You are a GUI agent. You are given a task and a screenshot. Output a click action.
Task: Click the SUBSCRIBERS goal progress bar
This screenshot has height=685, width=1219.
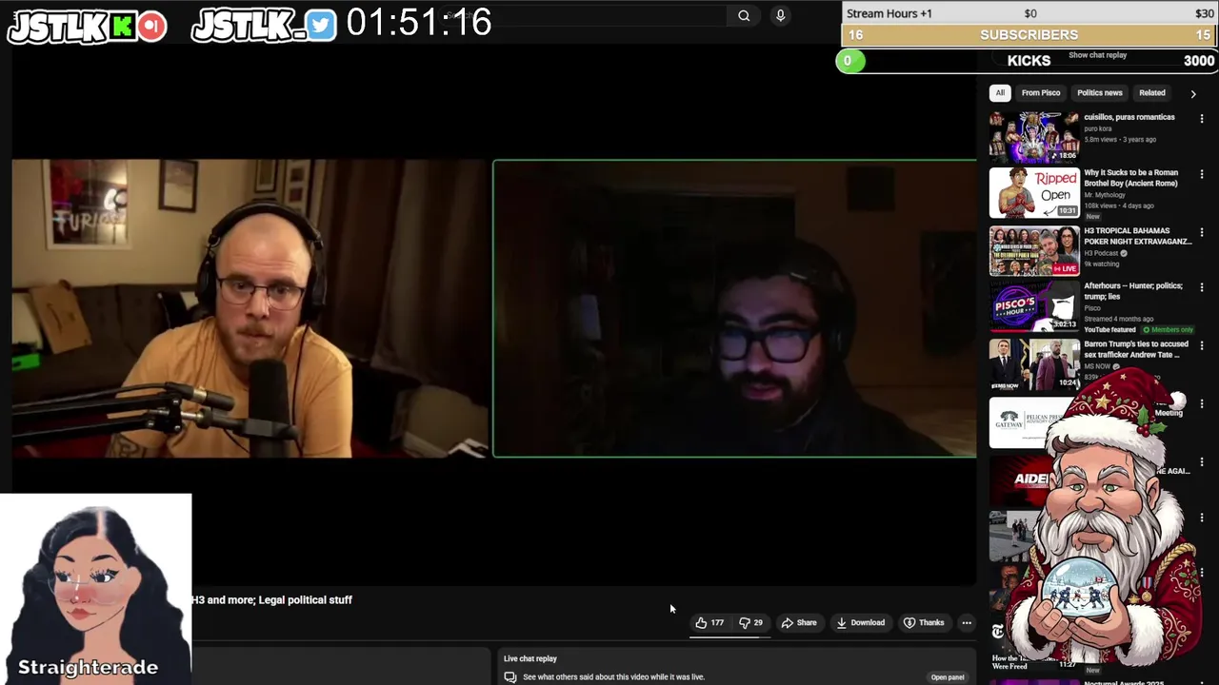pyautogui.click(x=1029, y=35)
